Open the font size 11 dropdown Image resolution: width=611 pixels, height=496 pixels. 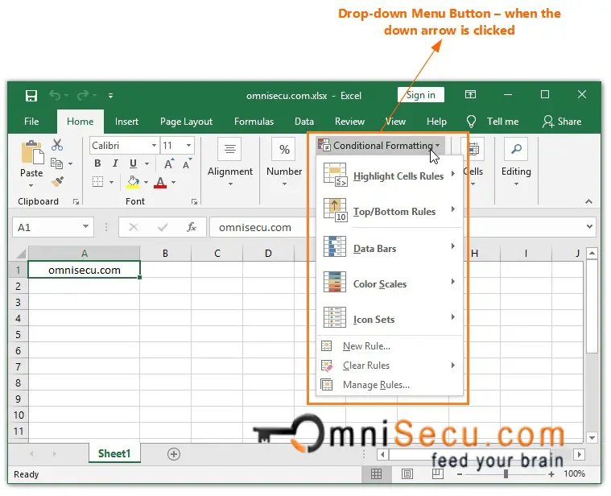(188, 146)
